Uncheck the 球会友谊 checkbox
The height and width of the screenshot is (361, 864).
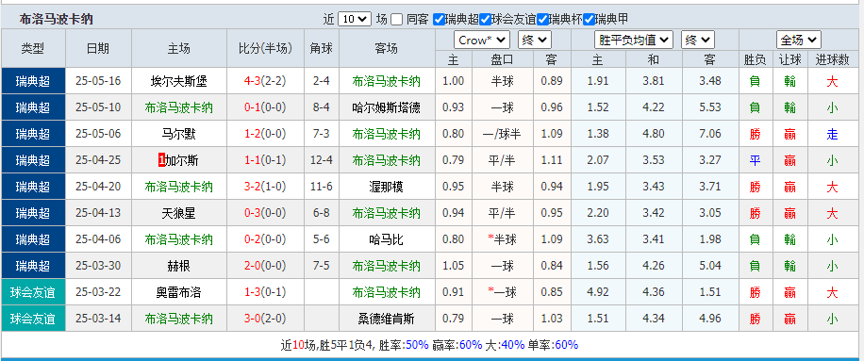pyautogui.click(x=485, y=20)
